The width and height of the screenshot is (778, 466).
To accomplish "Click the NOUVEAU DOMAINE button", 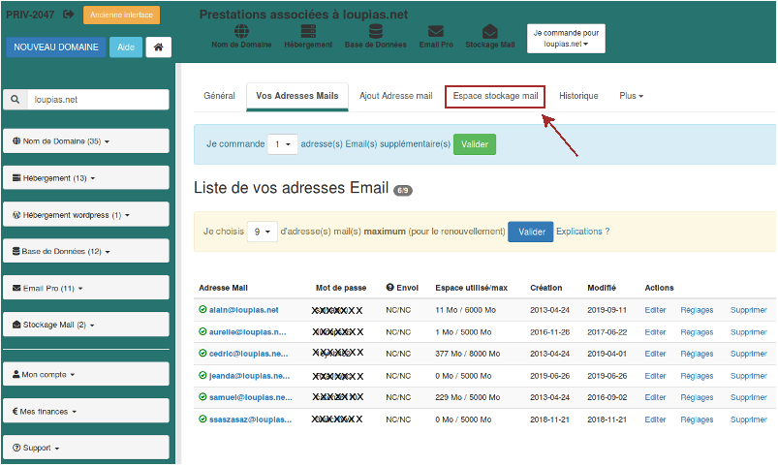I will [x=56, y=47].
